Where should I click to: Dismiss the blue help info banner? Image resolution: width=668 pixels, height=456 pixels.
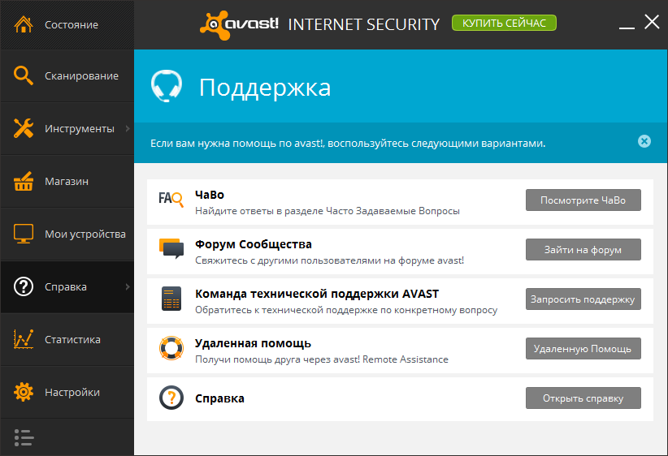point(644,141)
